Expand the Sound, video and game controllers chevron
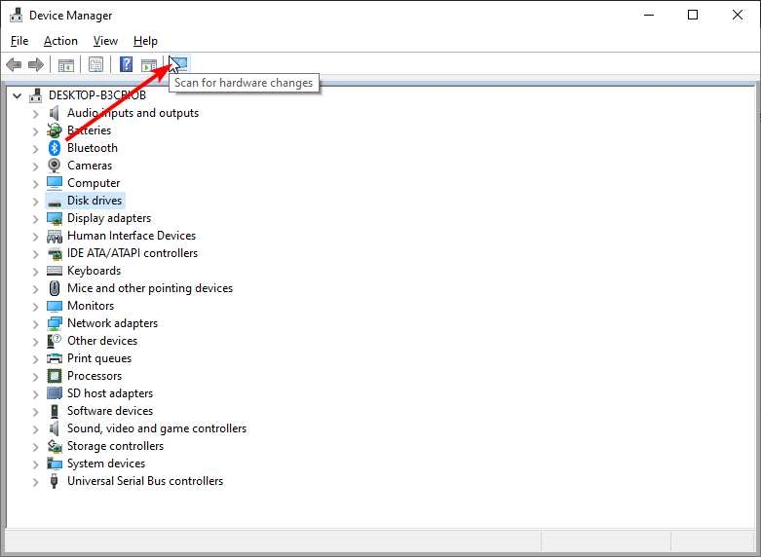 35,429
